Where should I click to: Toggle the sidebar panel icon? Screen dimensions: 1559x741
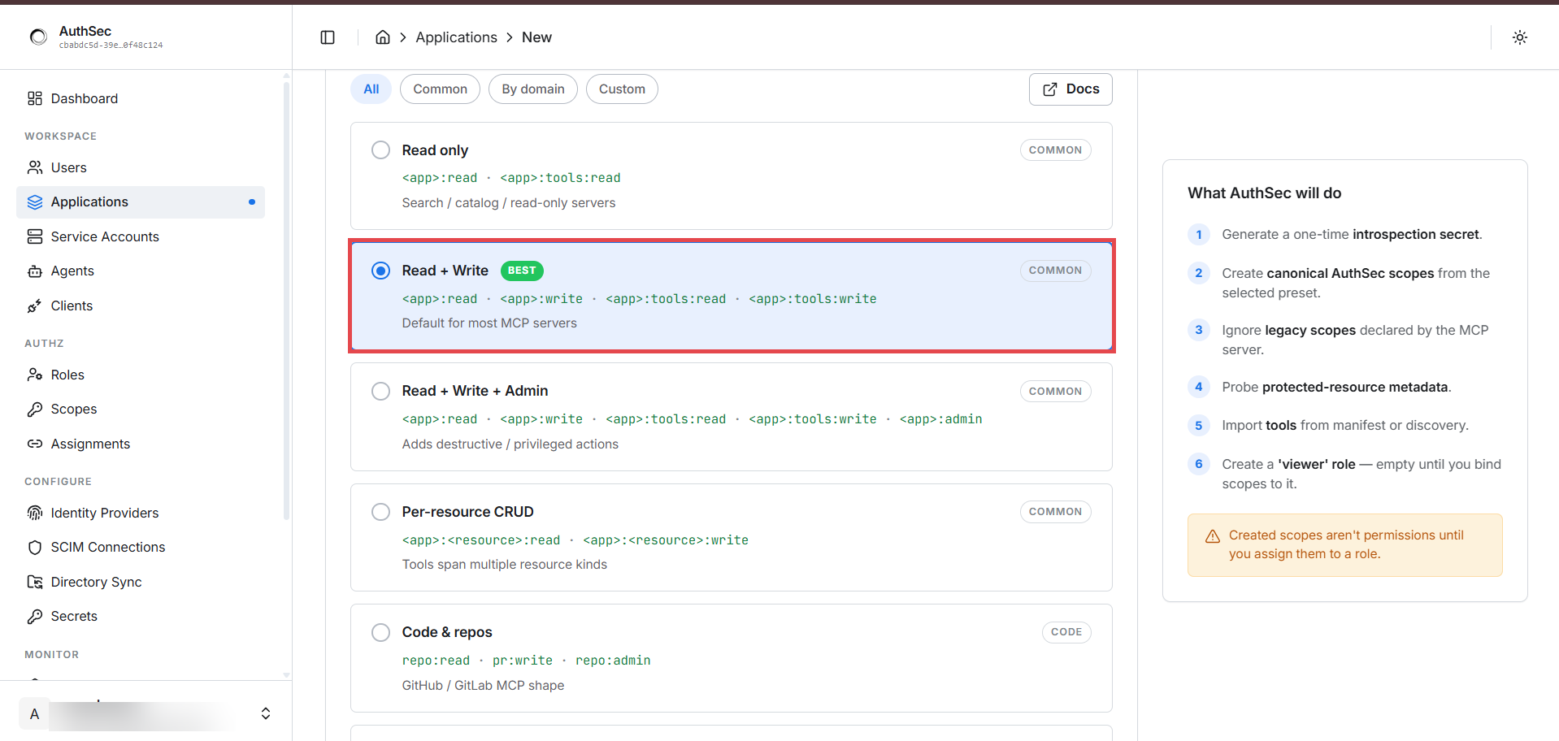328,37
